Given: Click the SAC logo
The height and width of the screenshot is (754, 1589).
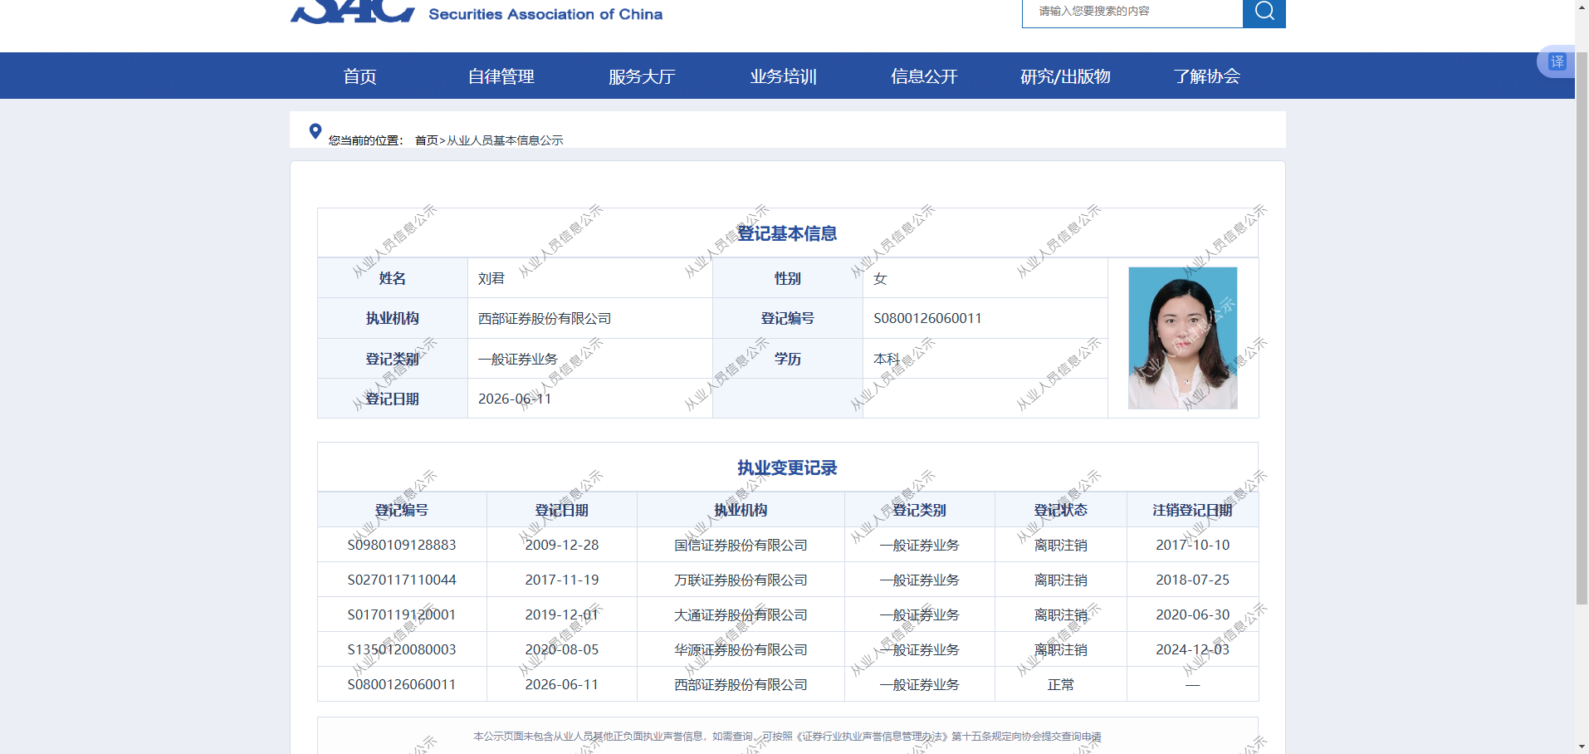Looking at the screenshot, I should (x=352, y=12).
